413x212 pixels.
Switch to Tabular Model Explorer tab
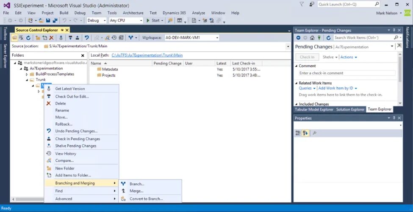pos(314,109)
